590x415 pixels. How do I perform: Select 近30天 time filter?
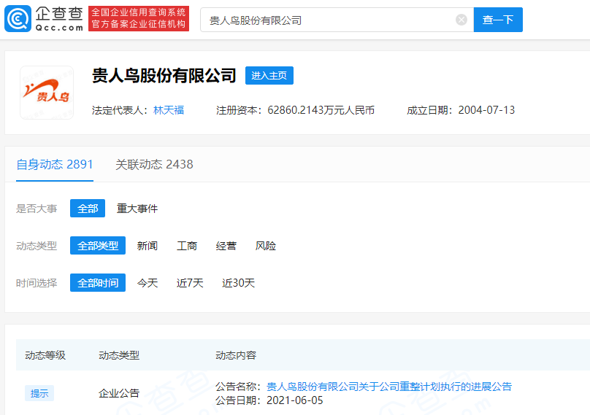coord(238,283)
